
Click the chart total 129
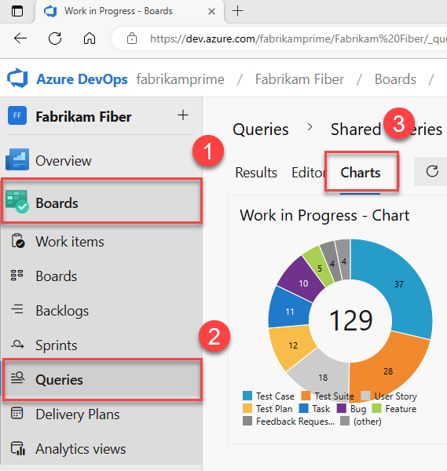pos(351,321)
